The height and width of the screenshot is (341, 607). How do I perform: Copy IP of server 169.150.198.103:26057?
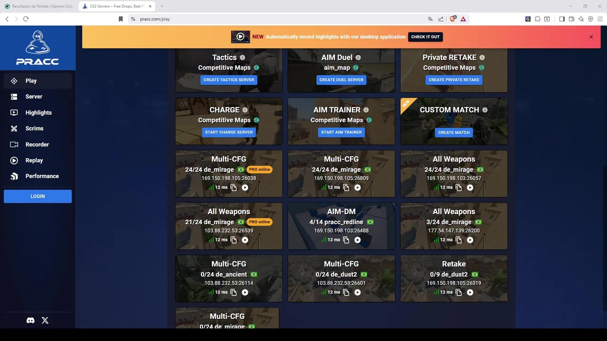(459, 188)
